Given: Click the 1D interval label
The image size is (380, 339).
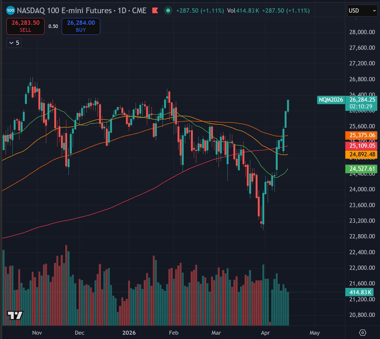Looking at the screenshot, I should [x=122, y=10].
